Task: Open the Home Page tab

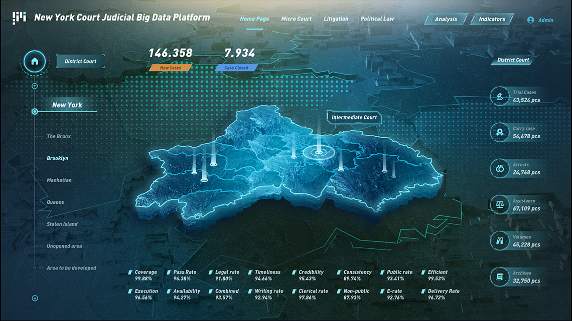Action: 254,19
